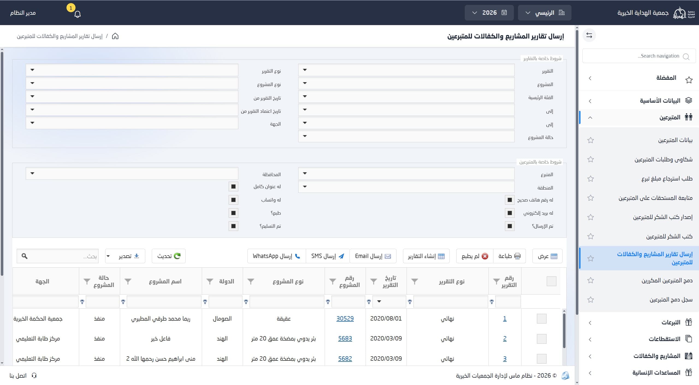Filter funnel icon on حالة المشروع column

[x=87, y=281]
